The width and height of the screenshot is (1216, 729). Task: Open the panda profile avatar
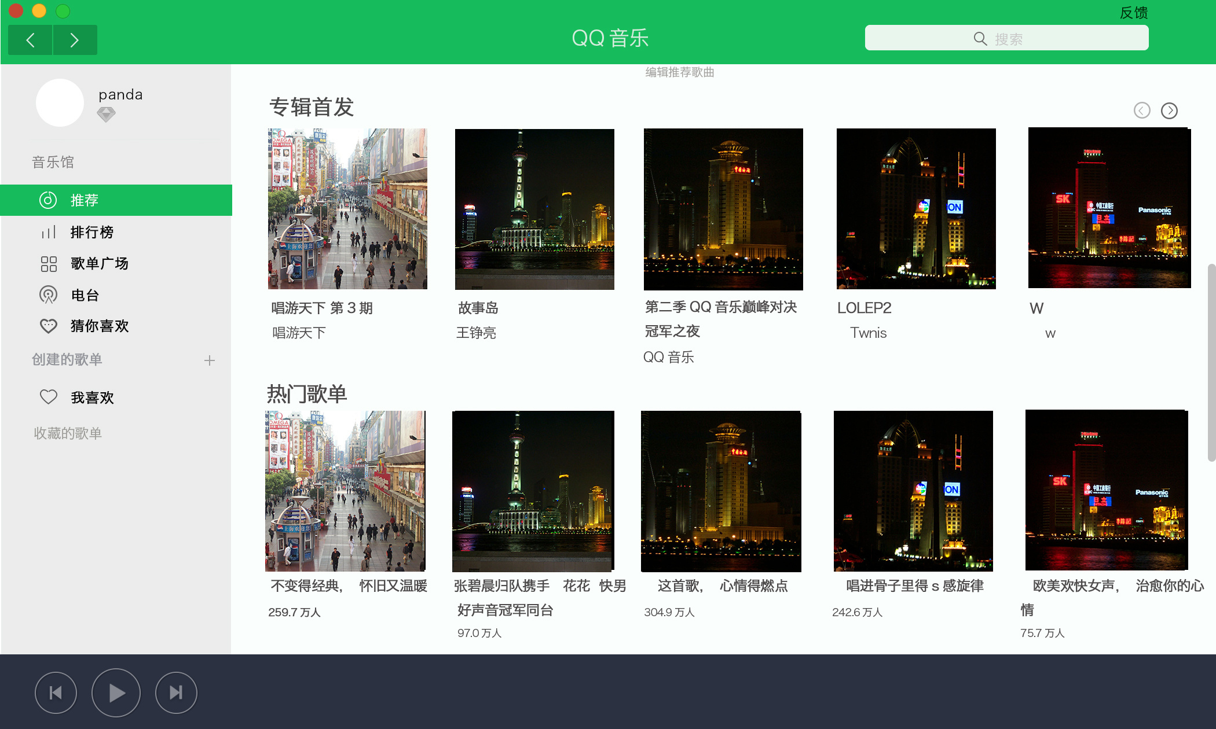point(60,102)
